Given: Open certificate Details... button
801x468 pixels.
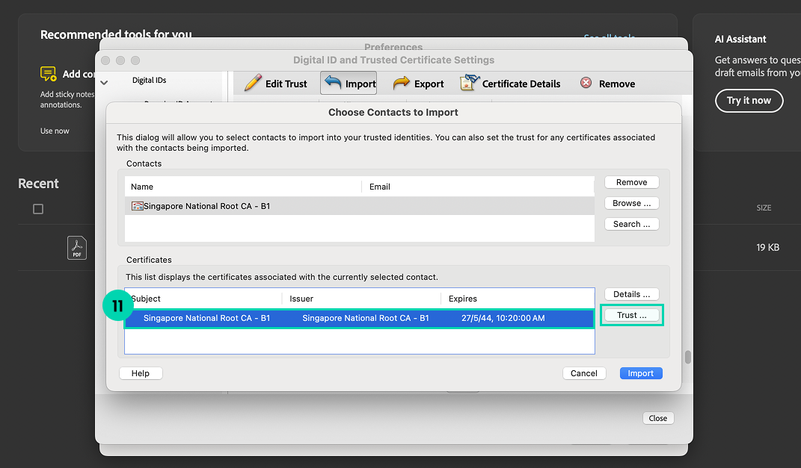Looking at the screenshot, I should coord(631,294).
